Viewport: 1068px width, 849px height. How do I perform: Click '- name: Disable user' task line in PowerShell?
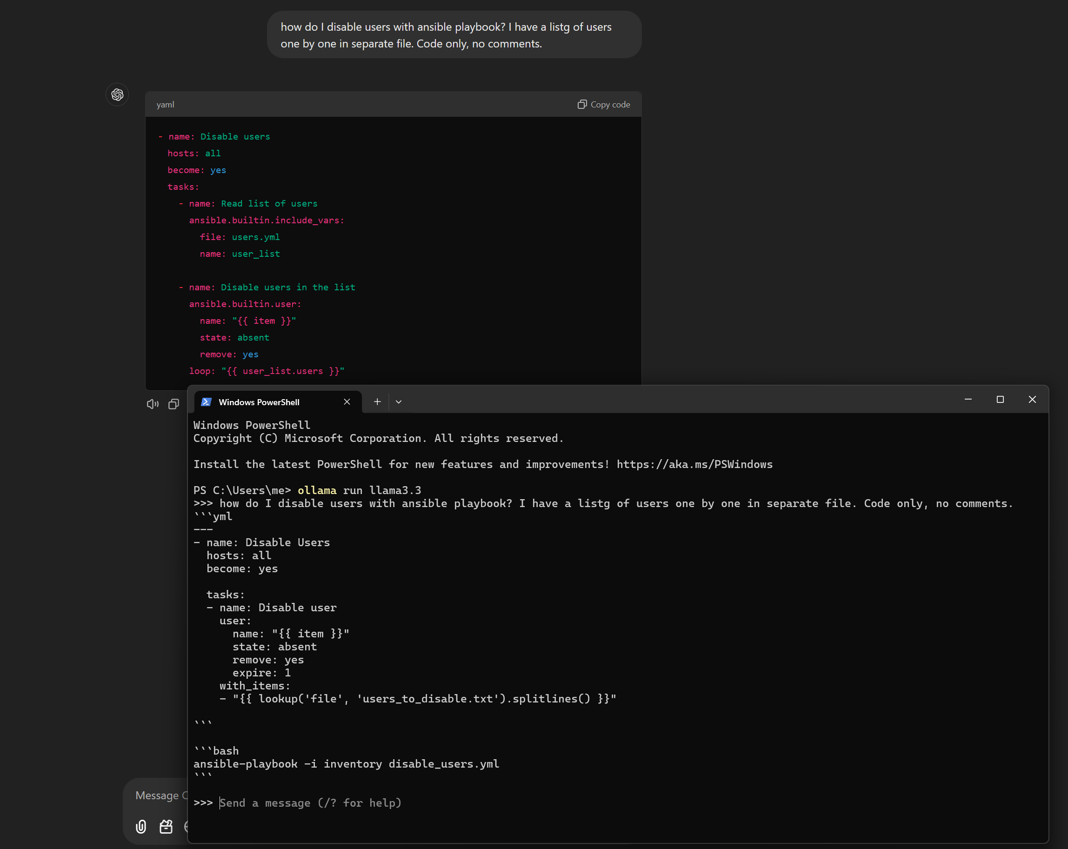272,607
